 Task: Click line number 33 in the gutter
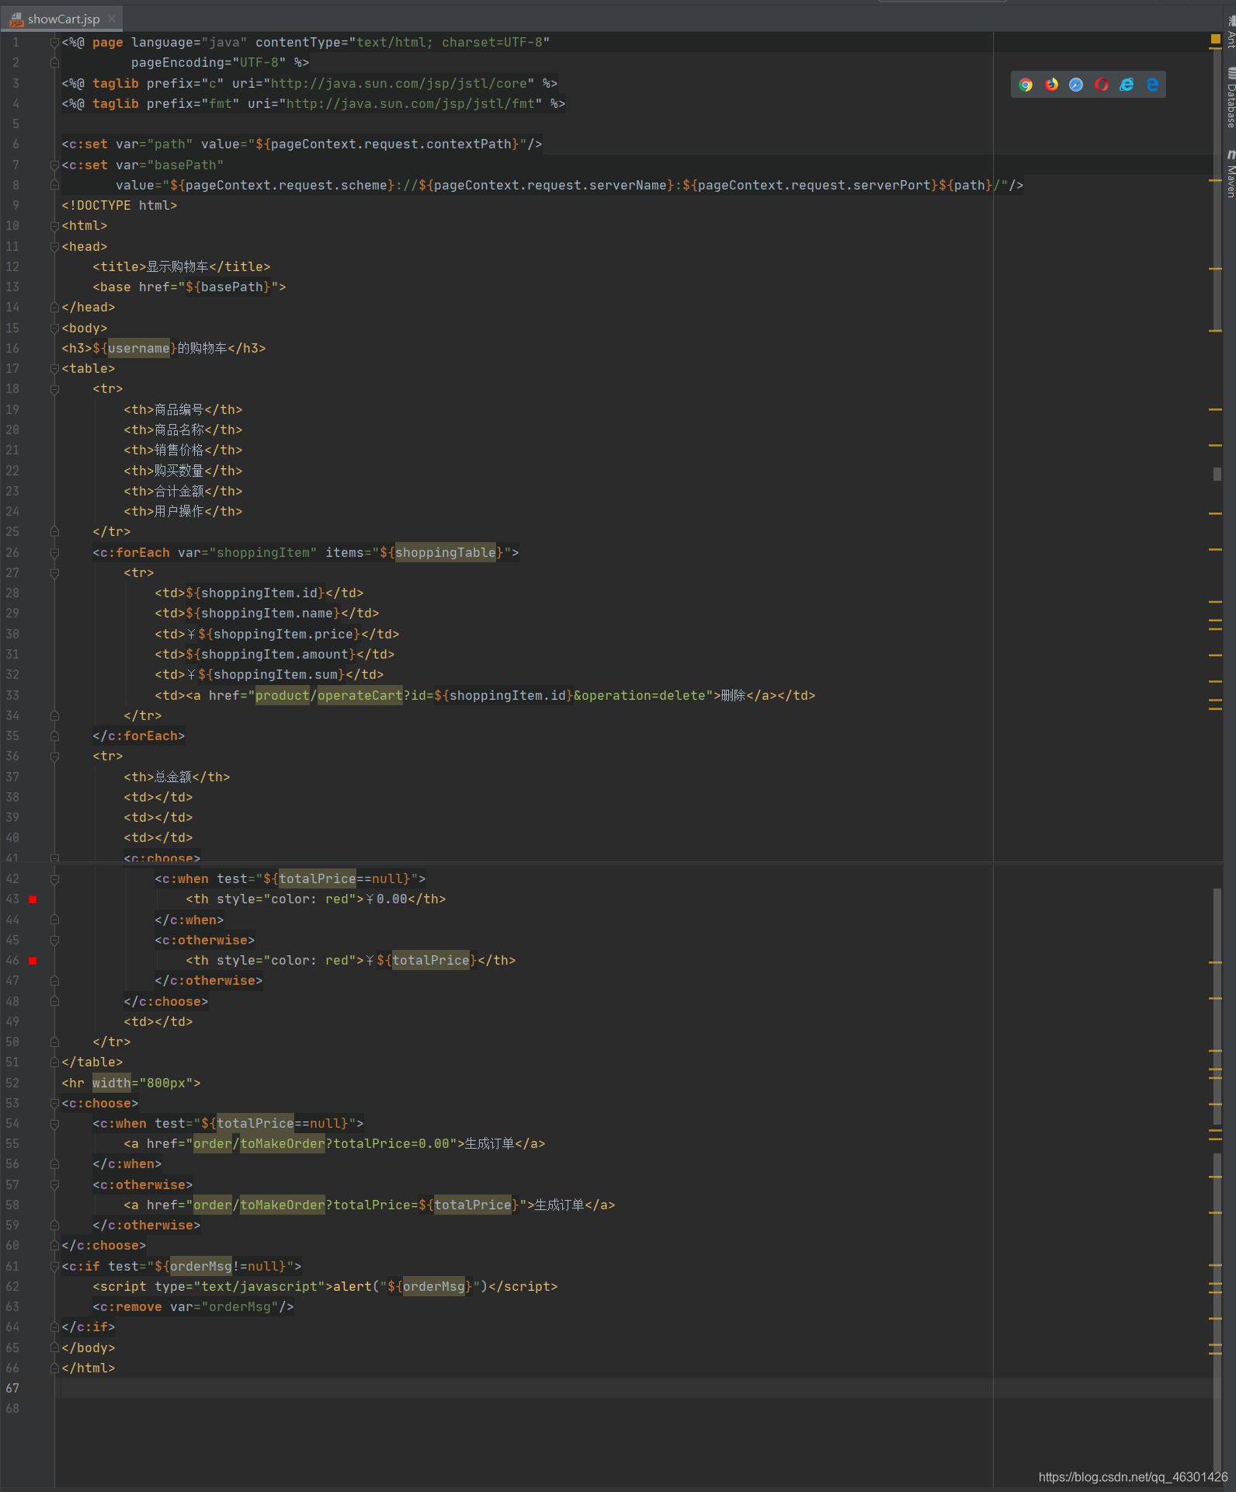12,696
